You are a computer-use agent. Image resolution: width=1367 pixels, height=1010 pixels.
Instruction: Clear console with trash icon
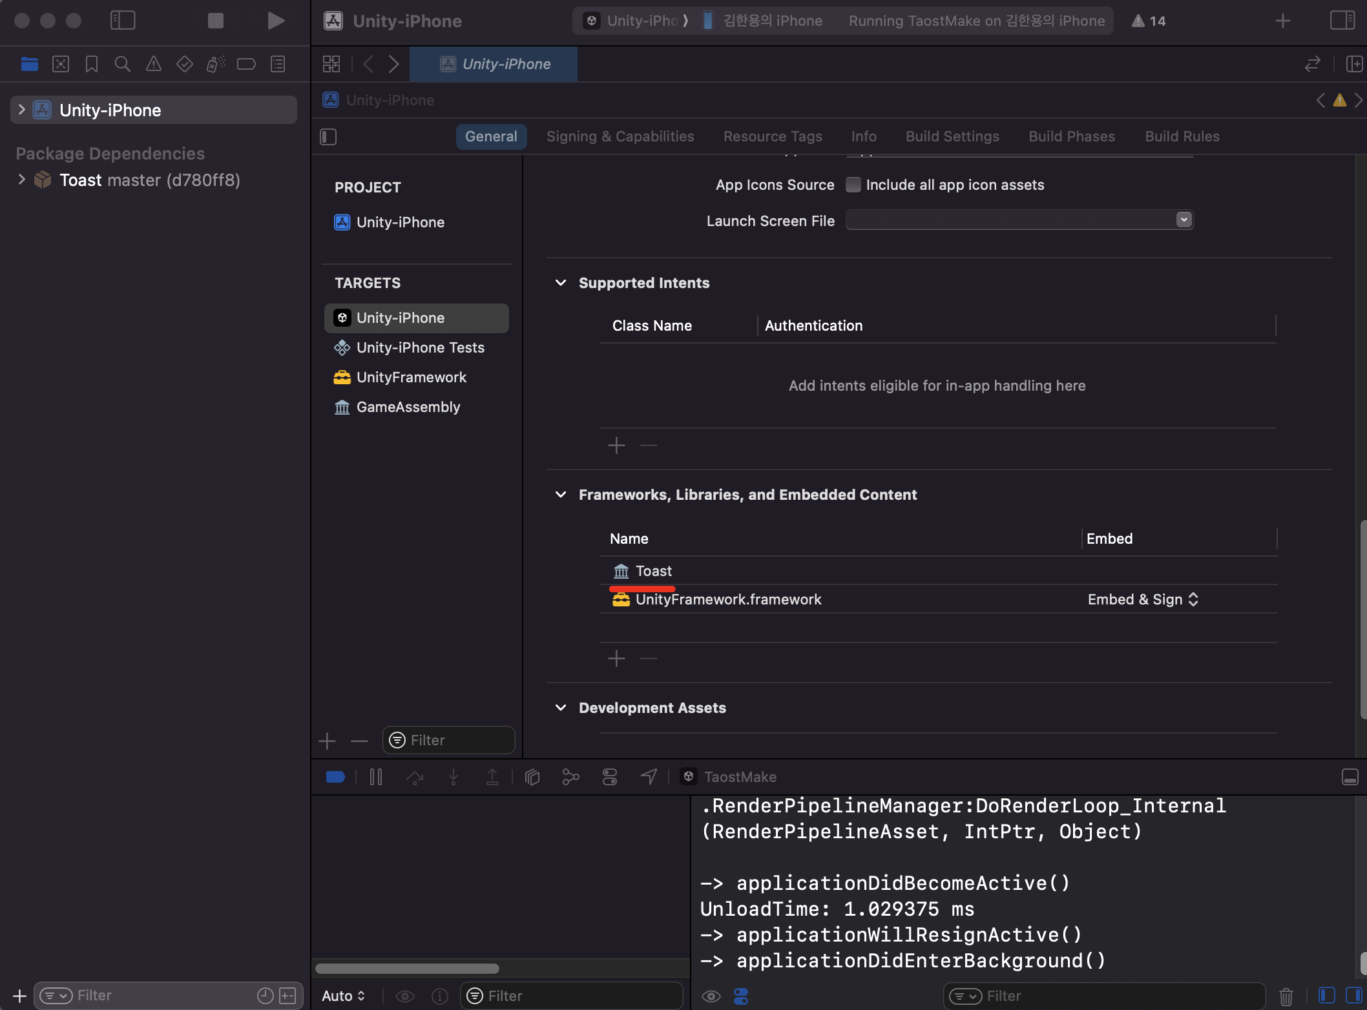[x=1286, y=996]
